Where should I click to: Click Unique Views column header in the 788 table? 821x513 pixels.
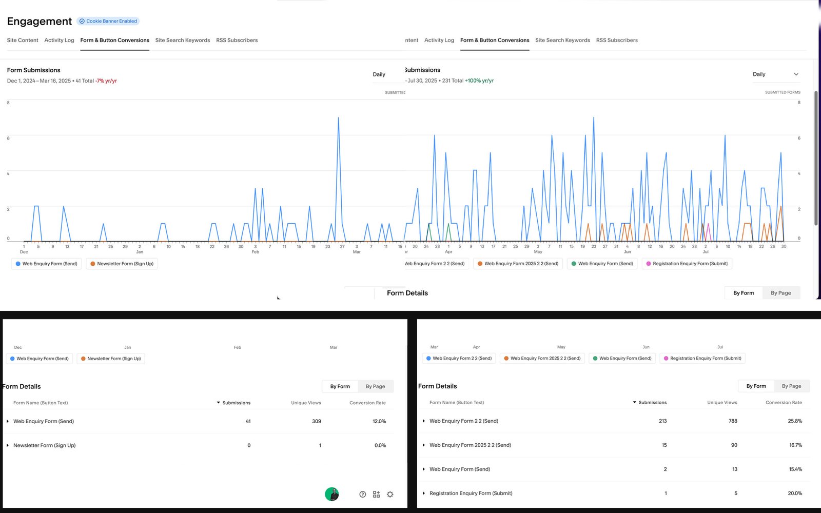(722, 402)
